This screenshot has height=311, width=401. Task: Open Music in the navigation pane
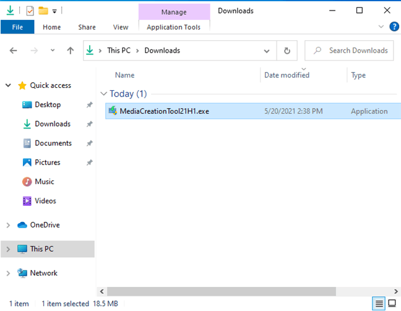44,182
